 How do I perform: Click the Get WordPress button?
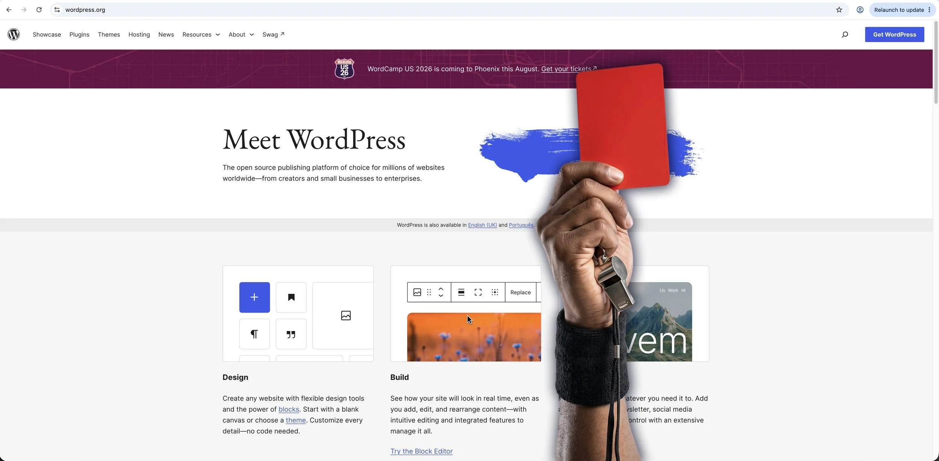tap(894, 35)
